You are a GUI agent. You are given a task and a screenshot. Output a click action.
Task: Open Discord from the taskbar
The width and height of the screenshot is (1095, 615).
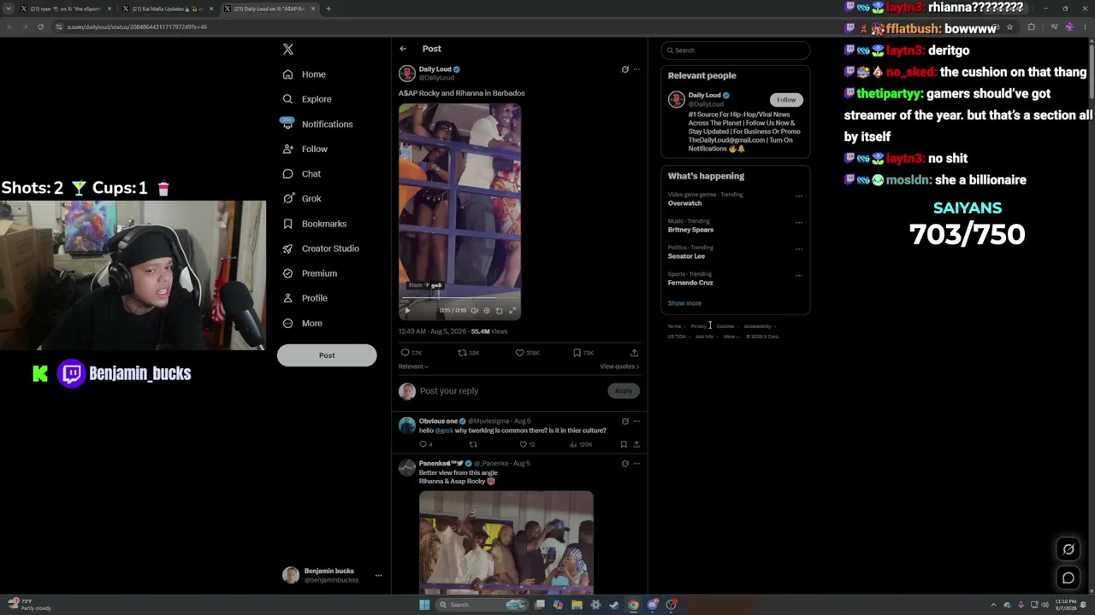653,605
